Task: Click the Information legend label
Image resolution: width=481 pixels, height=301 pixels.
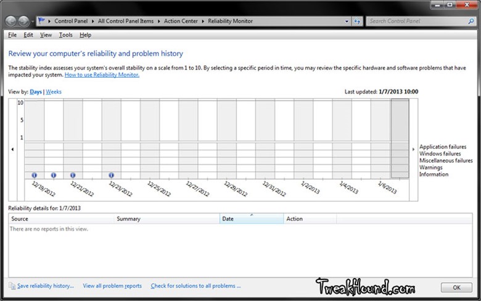Action: point(434,175)
